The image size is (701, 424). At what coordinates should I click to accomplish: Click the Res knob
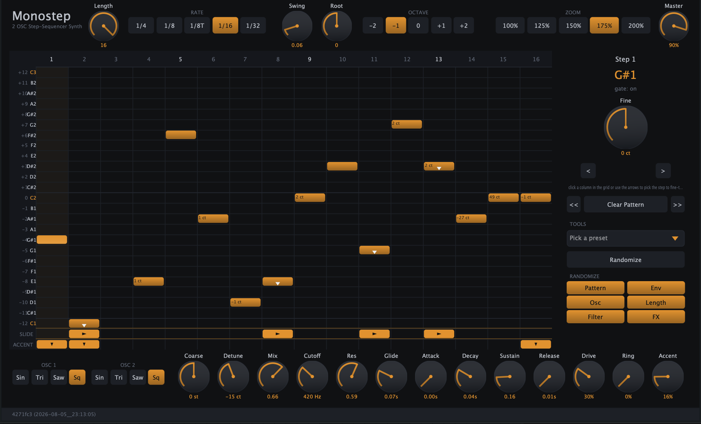351,377
